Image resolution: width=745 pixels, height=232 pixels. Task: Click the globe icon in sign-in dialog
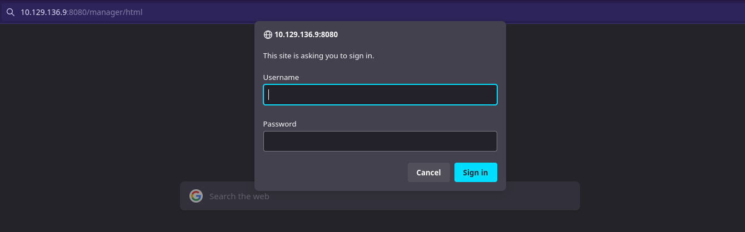tap(268, 34)
